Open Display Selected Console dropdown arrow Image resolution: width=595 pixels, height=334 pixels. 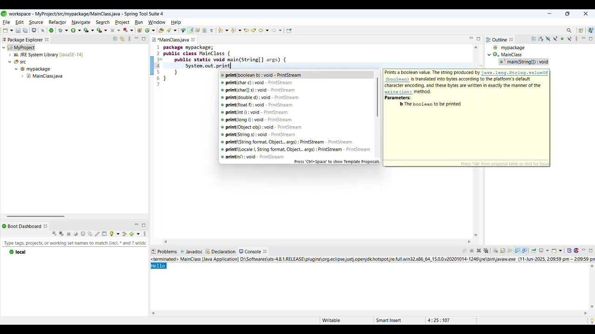point(547,251)
